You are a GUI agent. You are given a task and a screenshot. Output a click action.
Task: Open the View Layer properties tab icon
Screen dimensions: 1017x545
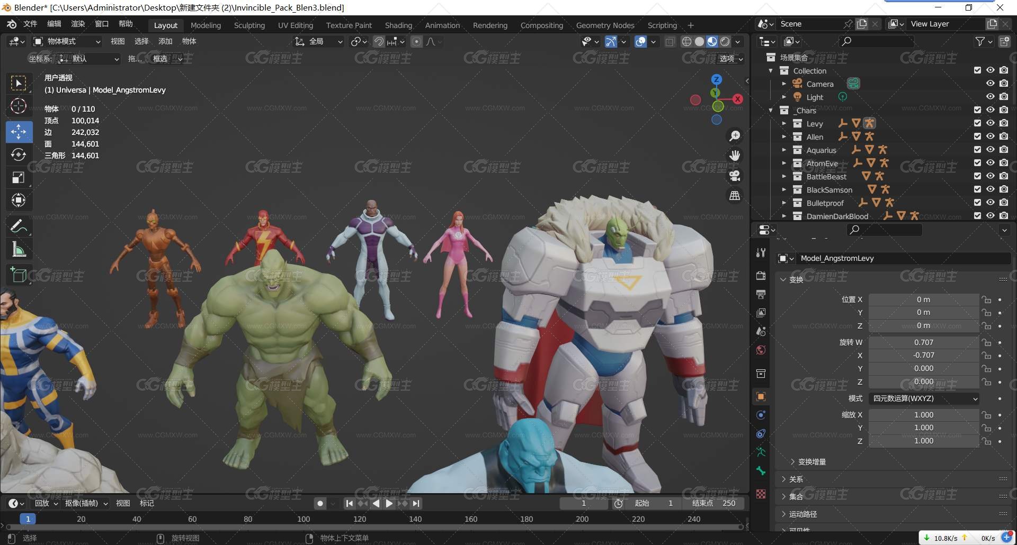click(761, 313)
